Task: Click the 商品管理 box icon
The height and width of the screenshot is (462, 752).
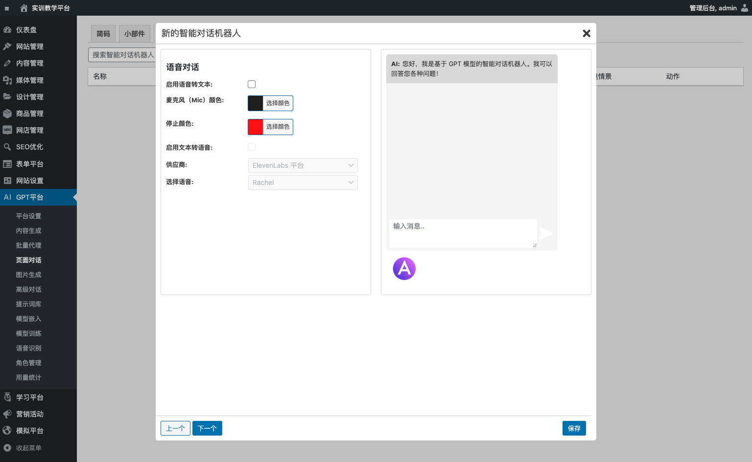Action: [x=7, y=114]
